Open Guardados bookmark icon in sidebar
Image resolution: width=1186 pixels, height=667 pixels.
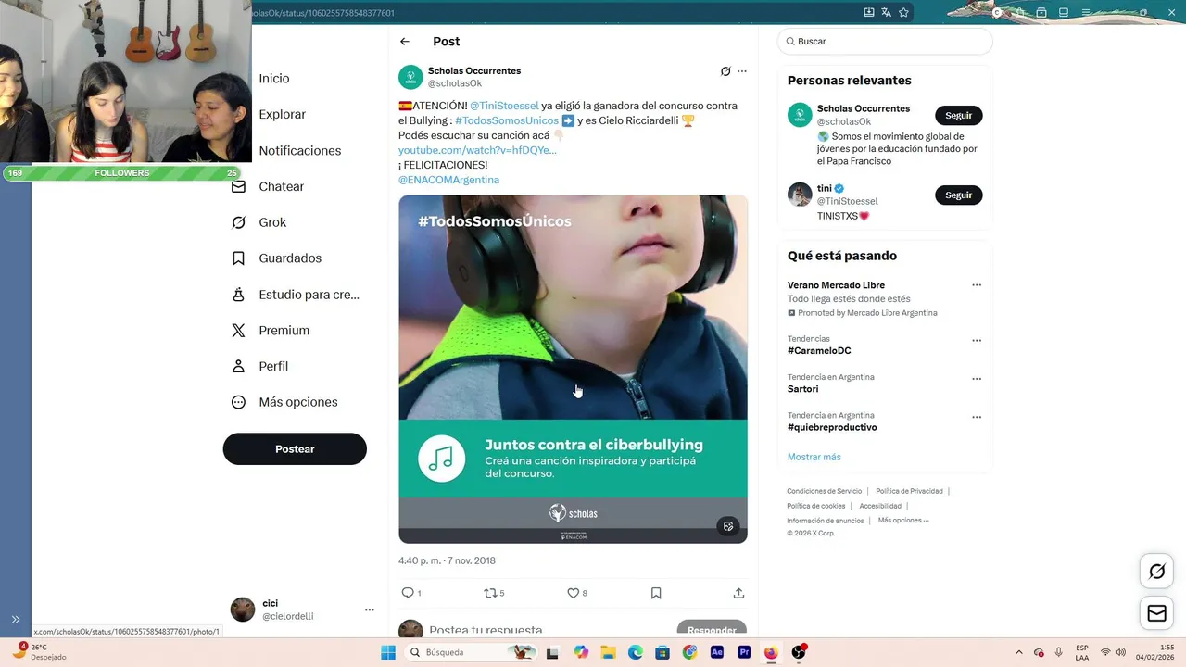[238, 258]
